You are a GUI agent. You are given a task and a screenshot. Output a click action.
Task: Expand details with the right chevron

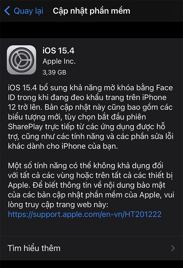coord(173,248)
